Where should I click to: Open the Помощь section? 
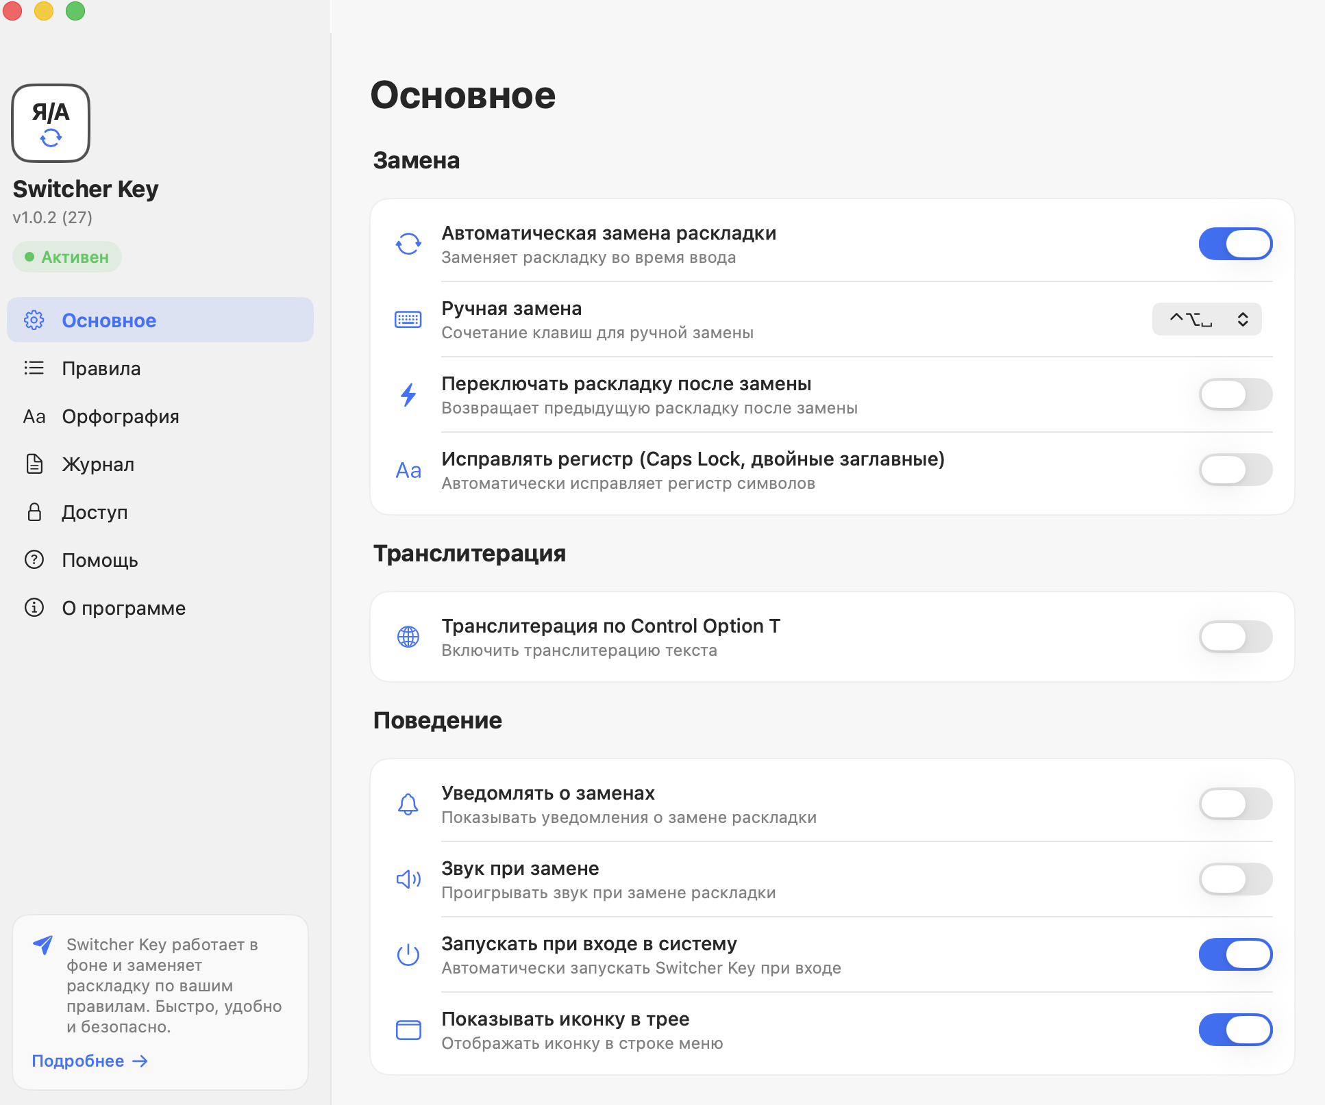click(160, 560)
